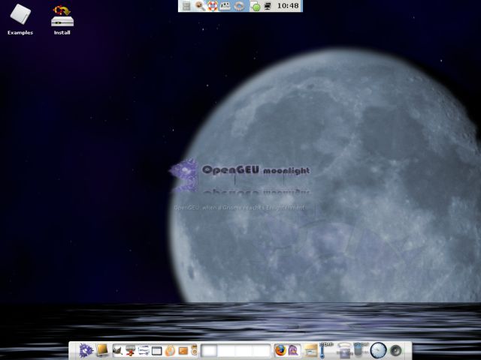Click the analog clock gadget in shelf

point(378,350)
